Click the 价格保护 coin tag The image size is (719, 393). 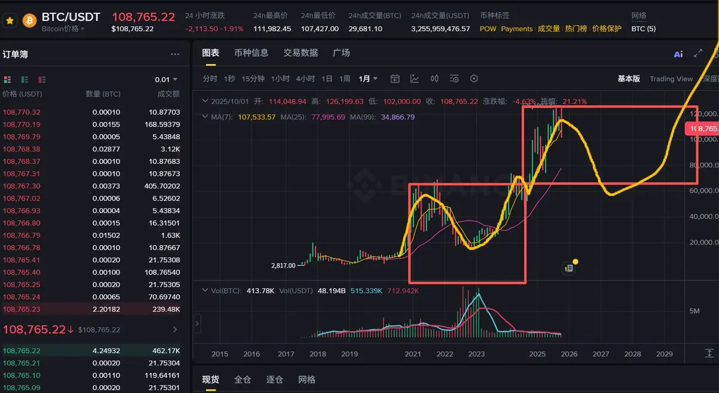[607, 29]
